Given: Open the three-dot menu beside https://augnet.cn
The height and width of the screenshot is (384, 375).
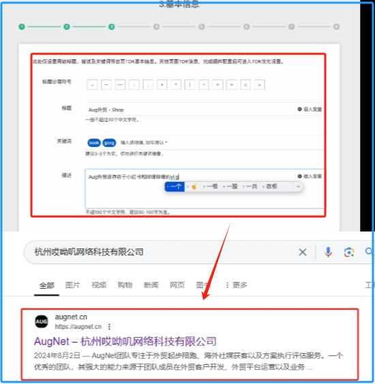Looking at the screenshot, I should pyautogui.click(x=109, y=326).
